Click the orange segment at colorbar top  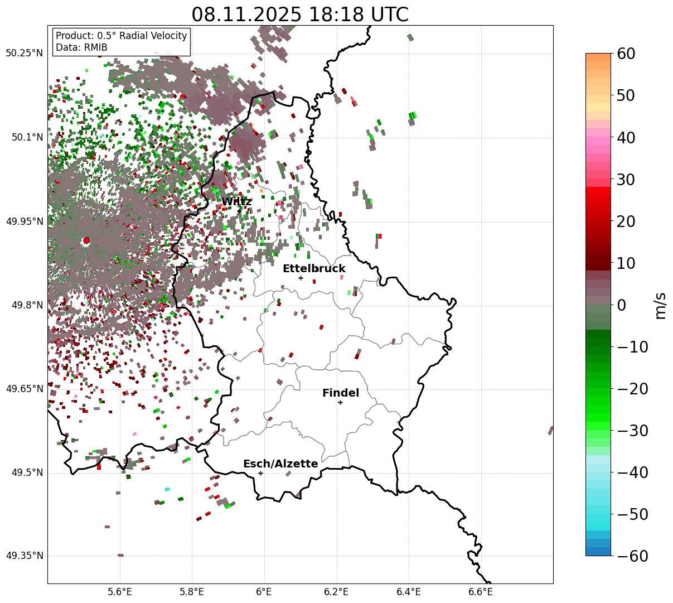[598, 57]
